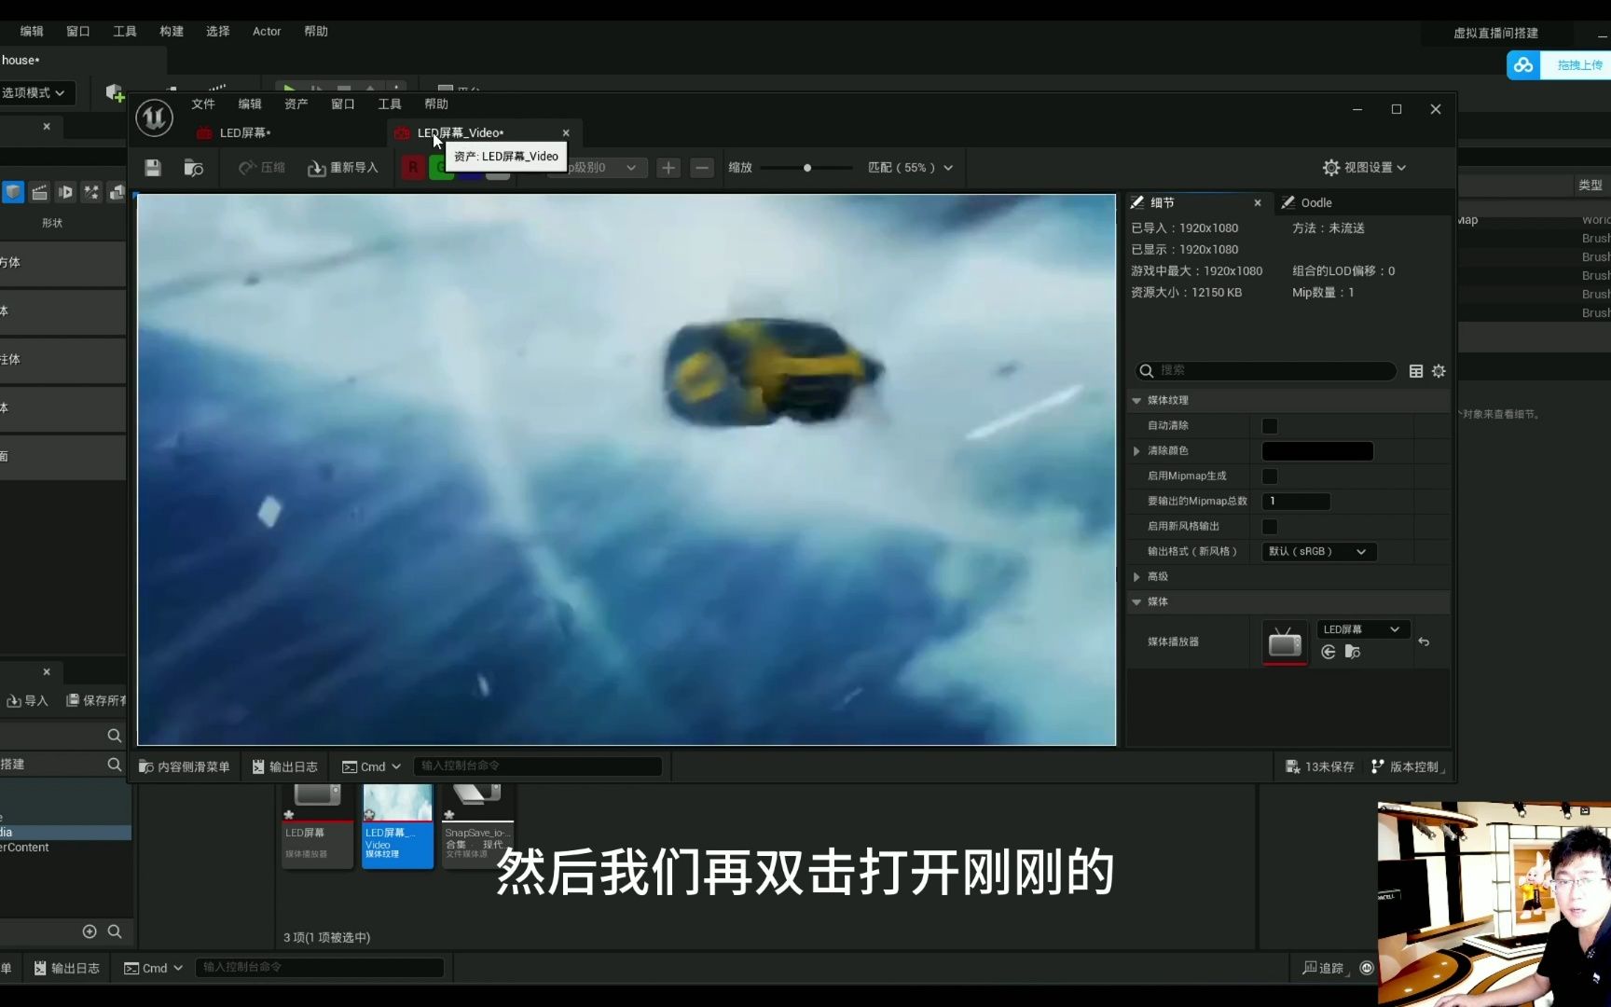Open the LED屏幕 media player dropdown
The width and height of the screenshot is (1611, 1007).
coord(1362,629)
